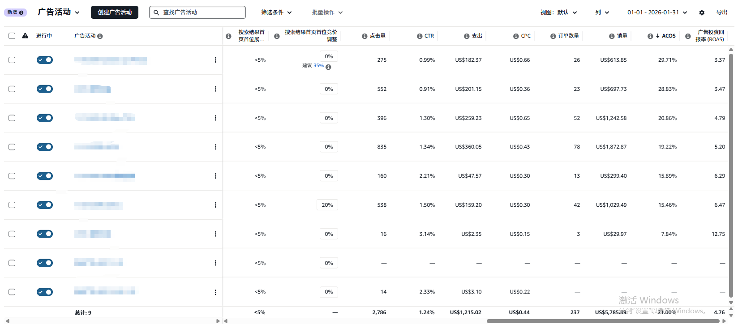Viewport: 738px width, 324px height.
Task: Click the 创建广告活动 button
Action: tap(115, 13)
